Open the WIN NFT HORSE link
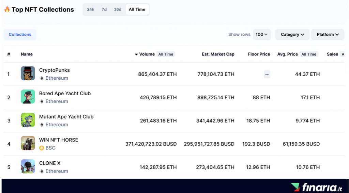 (x=59, y=140)
